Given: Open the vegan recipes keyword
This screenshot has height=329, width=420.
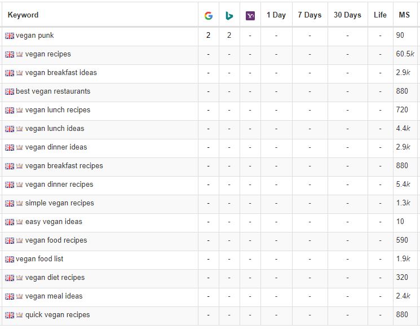Looking at the screenshot, I should tap(48, 54).
